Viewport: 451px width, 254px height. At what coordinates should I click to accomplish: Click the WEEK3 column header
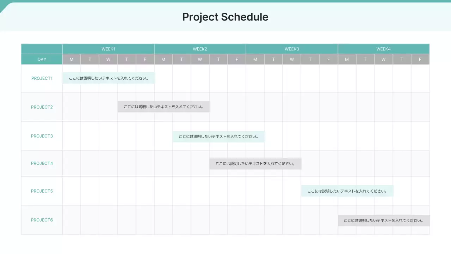[292, 49]
